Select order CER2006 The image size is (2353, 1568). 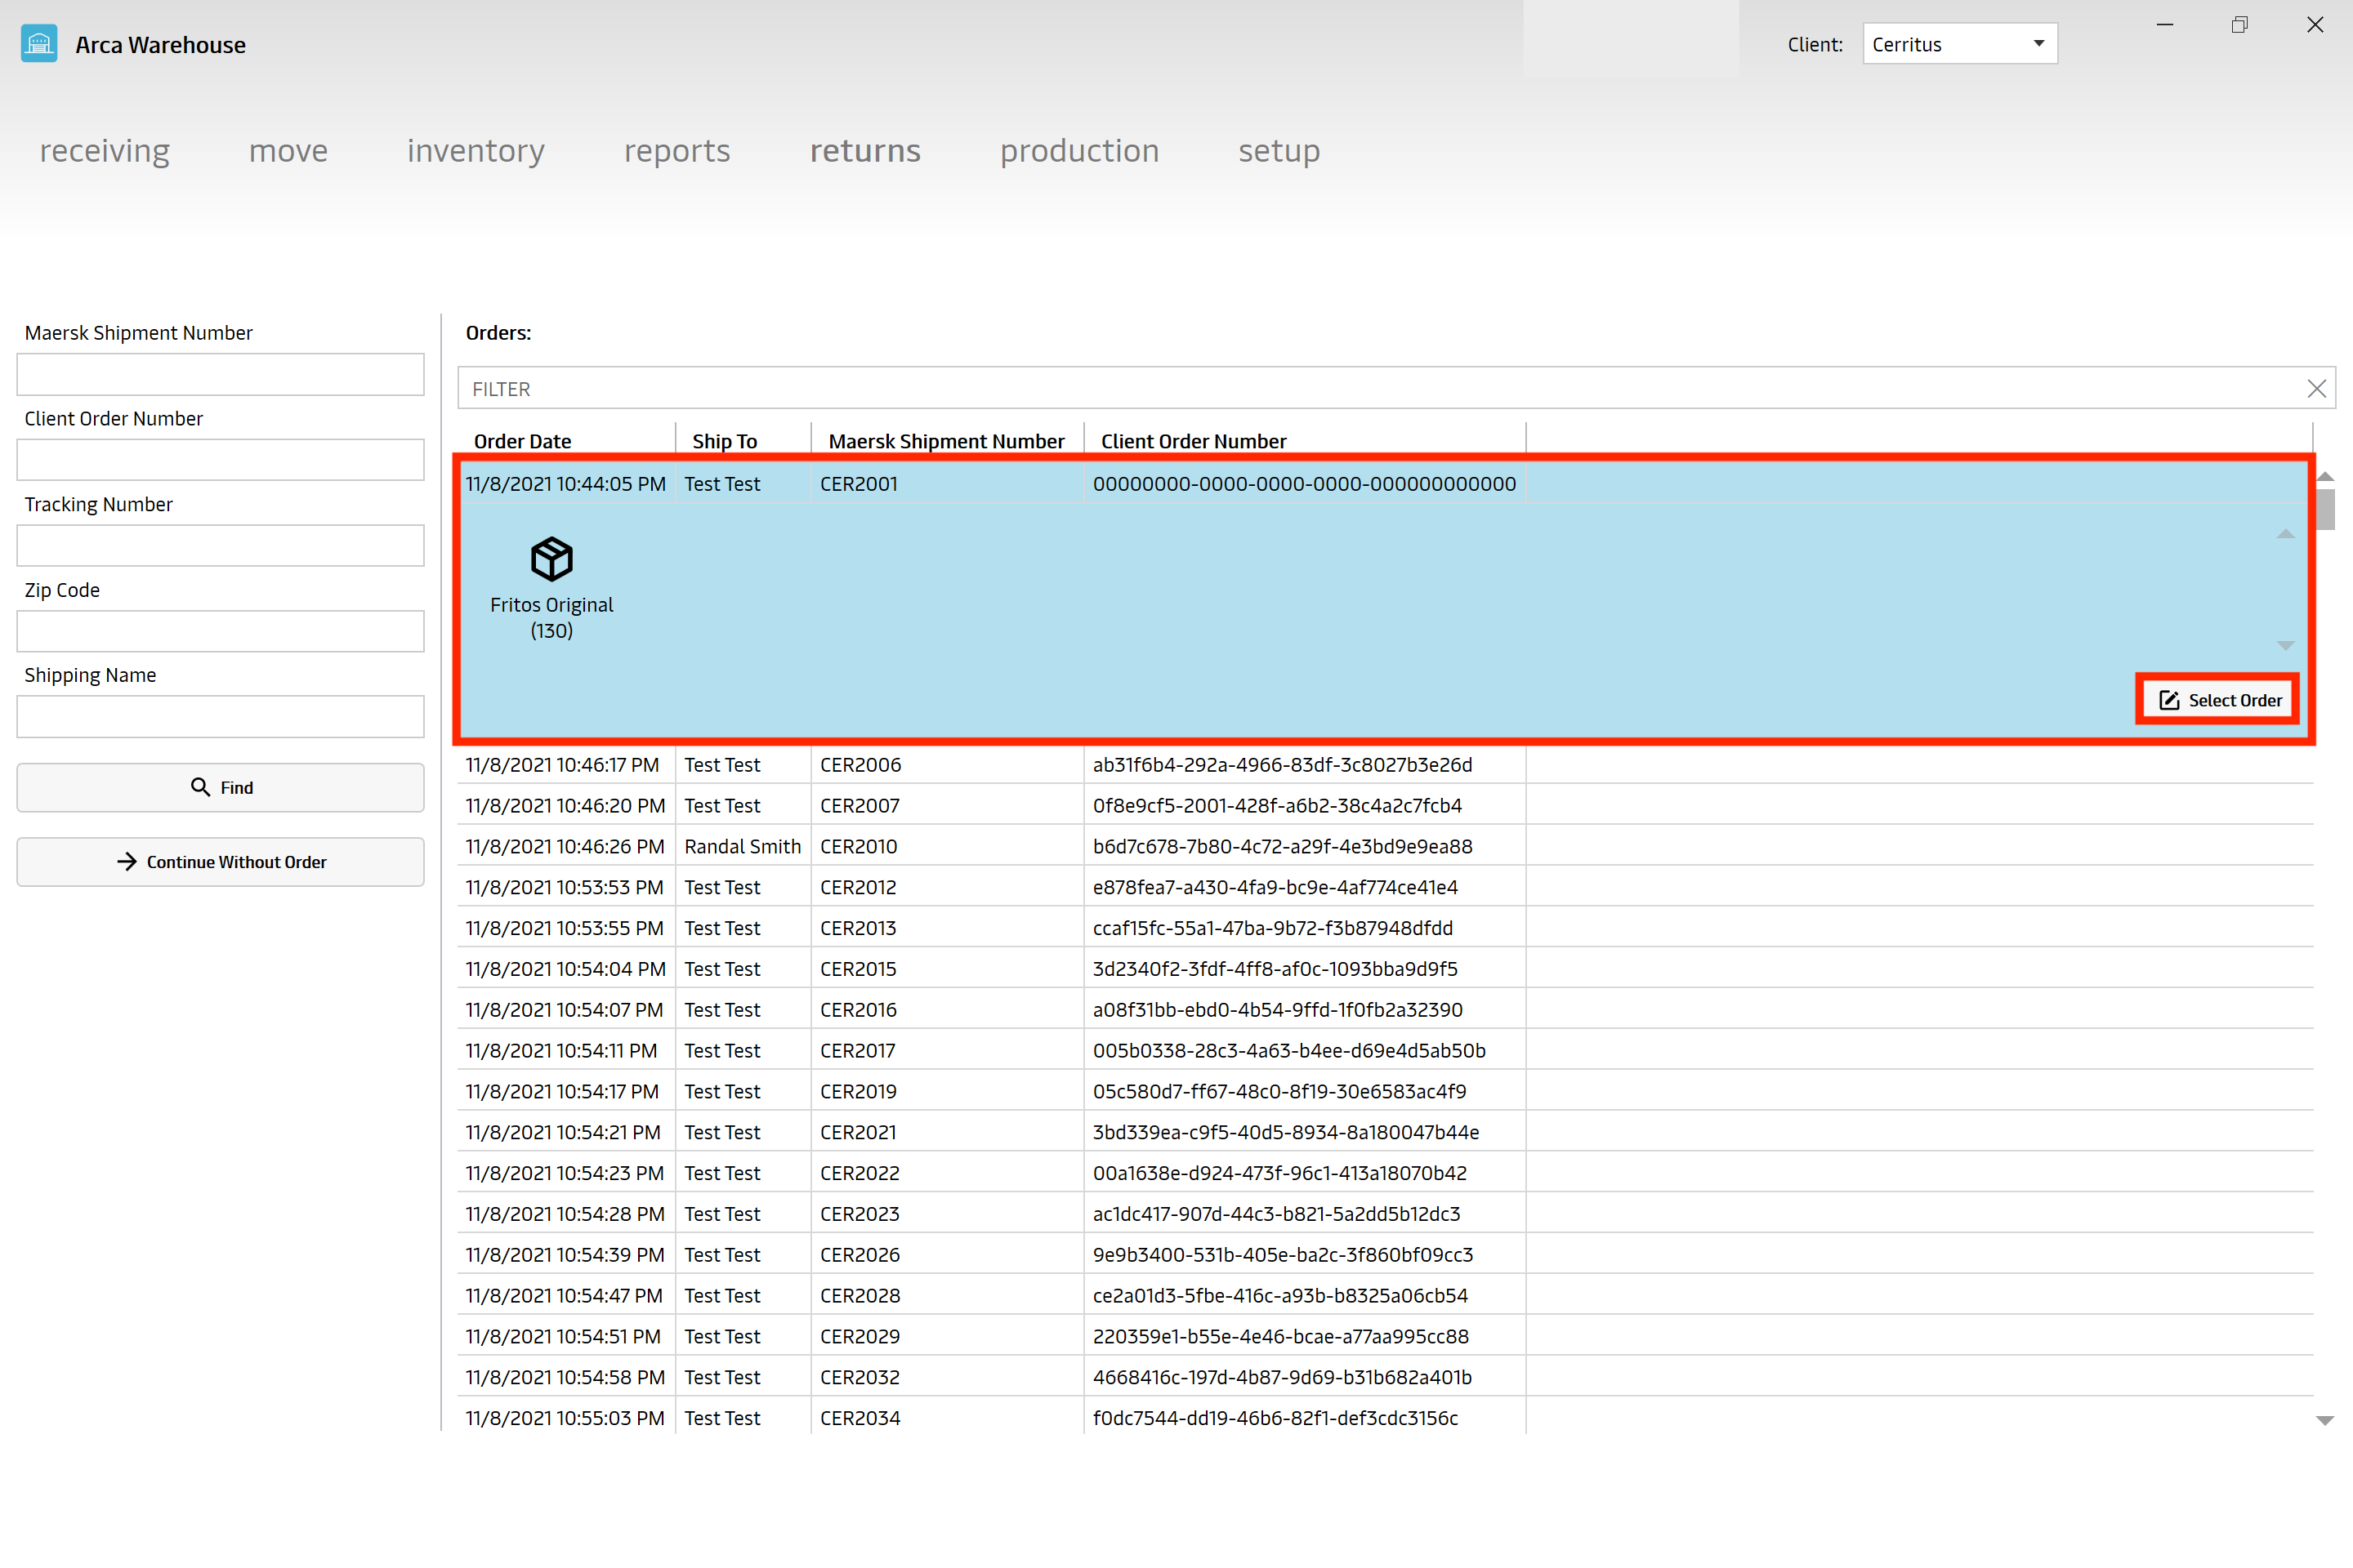coord(1385,765)
